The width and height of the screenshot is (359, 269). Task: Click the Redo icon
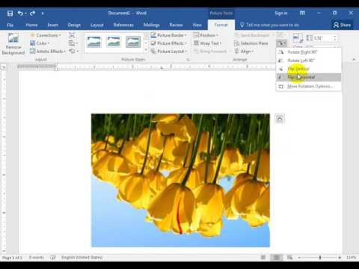coord(32,13)
